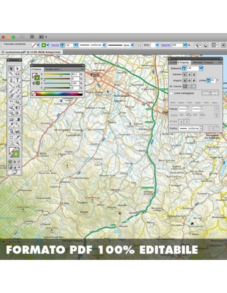
Task: Set All. traccia to the third option
Action: 194,86
